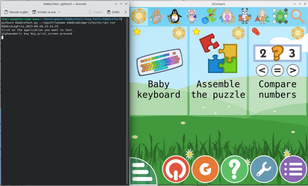The height and width of the screenshot is (186, 308).
Task: Open the cat with keyboard category
Action: tap(157, 16)
